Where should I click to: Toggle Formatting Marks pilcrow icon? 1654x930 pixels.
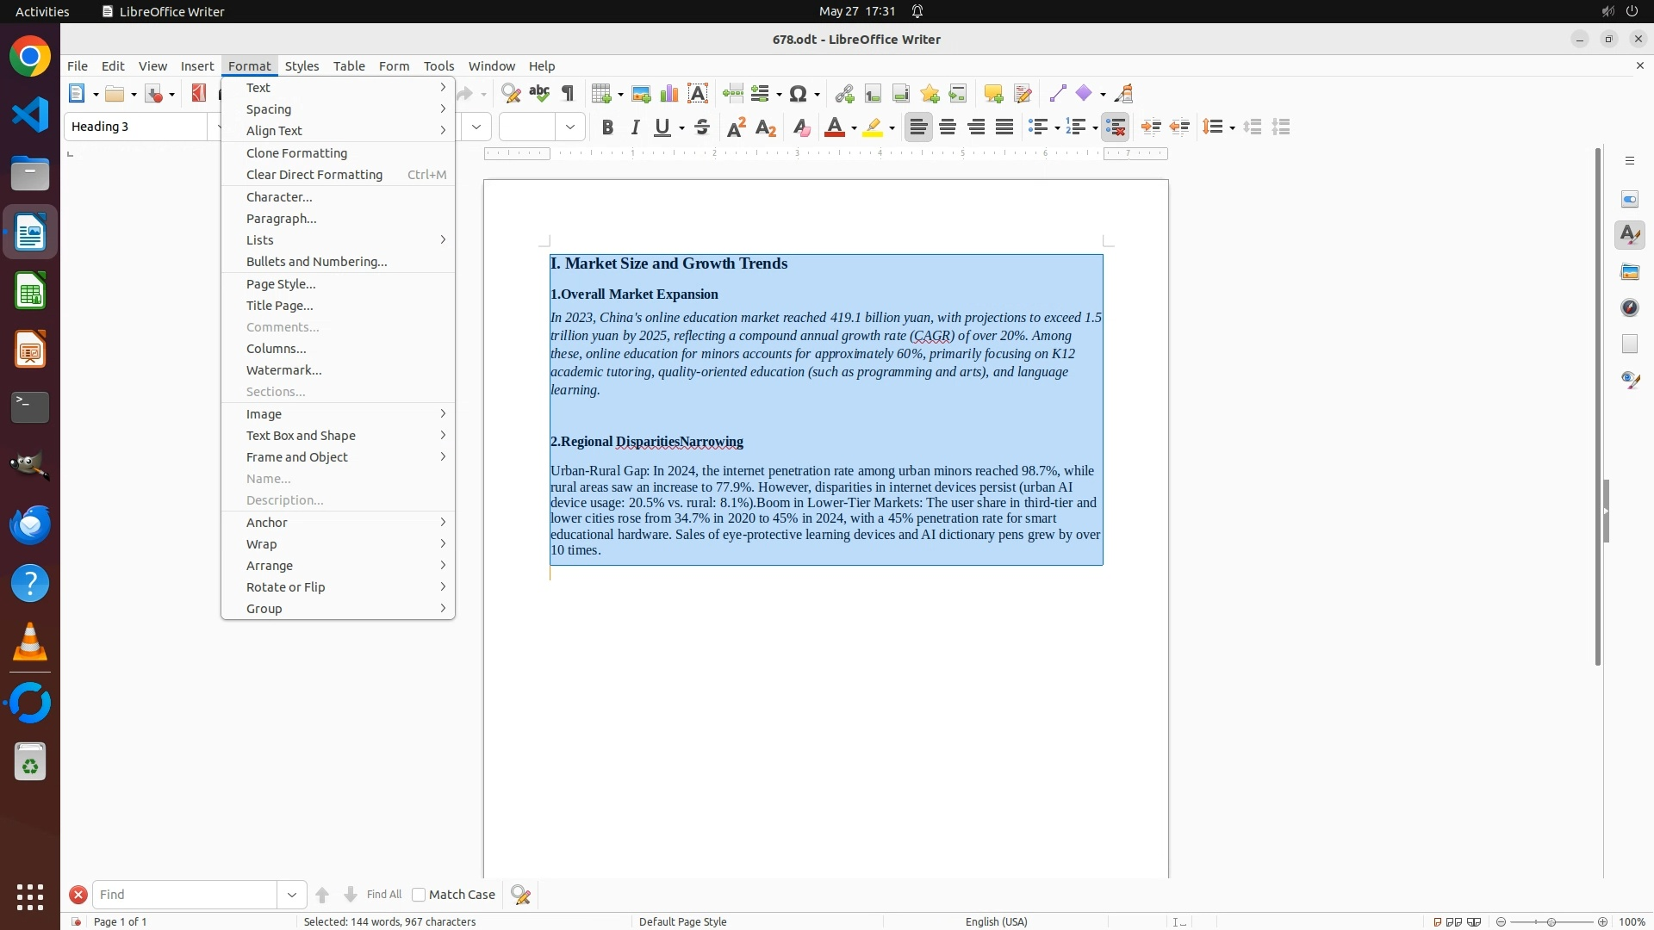coord(568,94)
